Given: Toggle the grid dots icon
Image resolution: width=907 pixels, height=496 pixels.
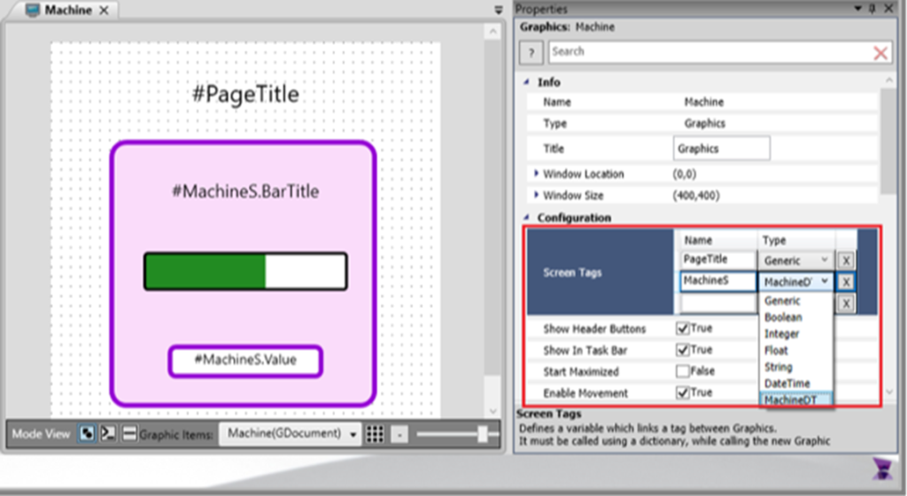Looking at the screenshot, I should (x=375, y=434).
